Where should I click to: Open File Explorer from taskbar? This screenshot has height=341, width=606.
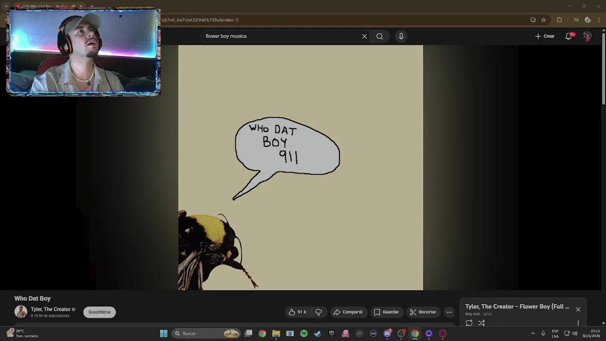click(276, 333)
